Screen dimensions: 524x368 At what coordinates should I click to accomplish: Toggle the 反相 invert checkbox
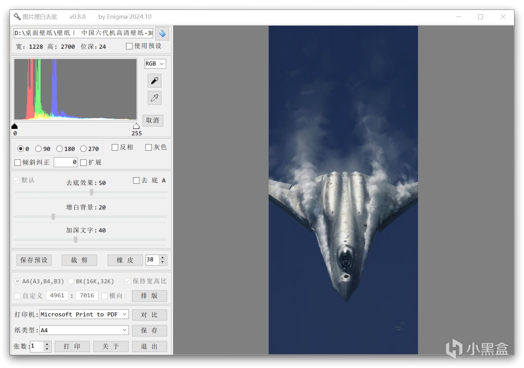coord(115,147)
